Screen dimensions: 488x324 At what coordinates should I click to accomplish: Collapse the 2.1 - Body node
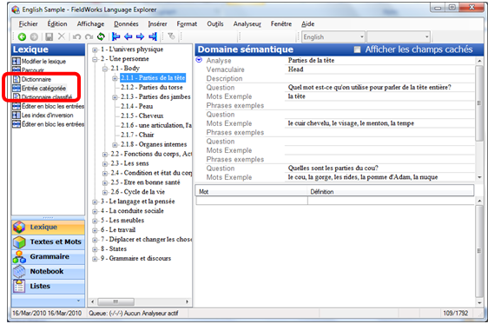(x=105, y=69)
